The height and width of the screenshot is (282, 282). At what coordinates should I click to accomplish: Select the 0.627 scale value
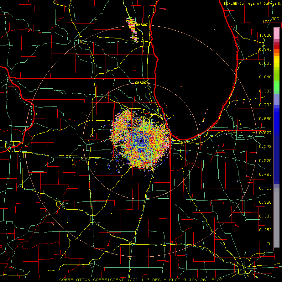click(265, 133)
